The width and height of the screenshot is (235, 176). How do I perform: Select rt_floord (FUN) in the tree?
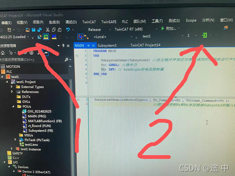39,126
